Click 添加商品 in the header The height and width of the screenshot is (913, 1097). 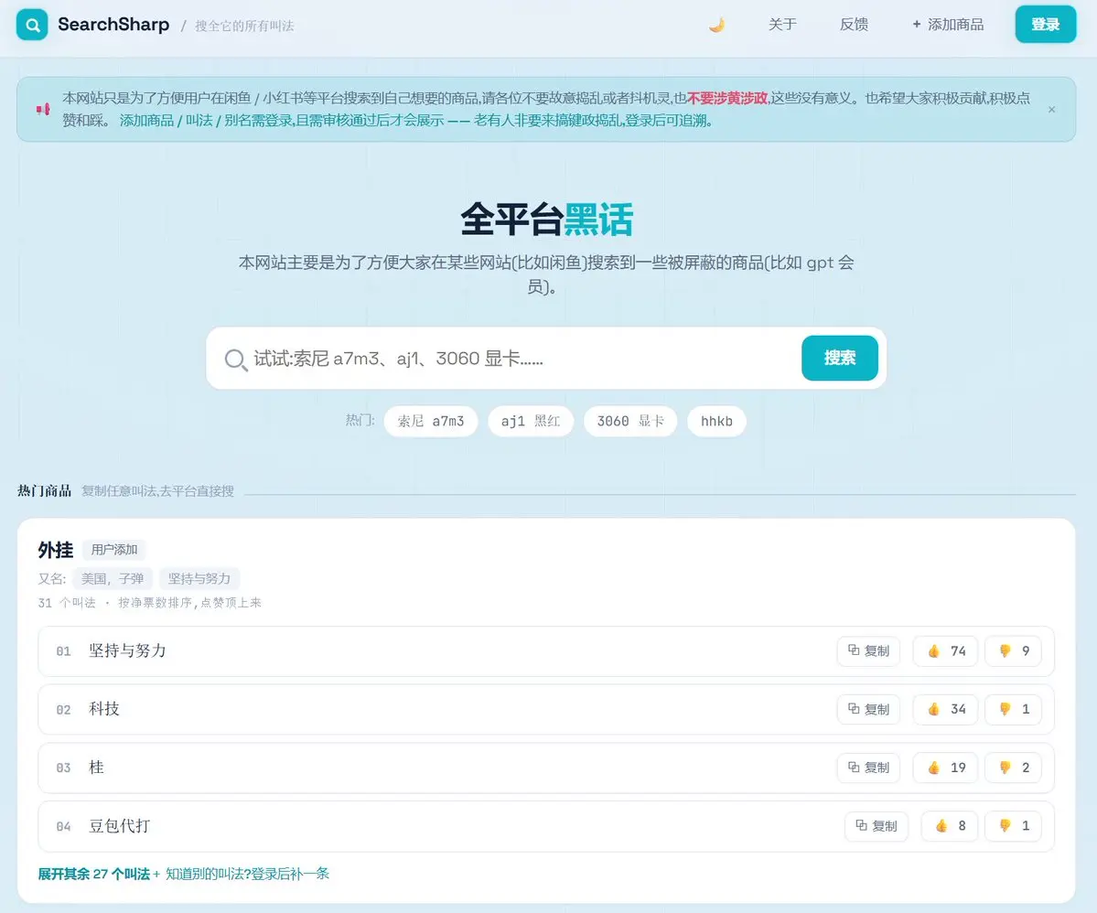948,25
